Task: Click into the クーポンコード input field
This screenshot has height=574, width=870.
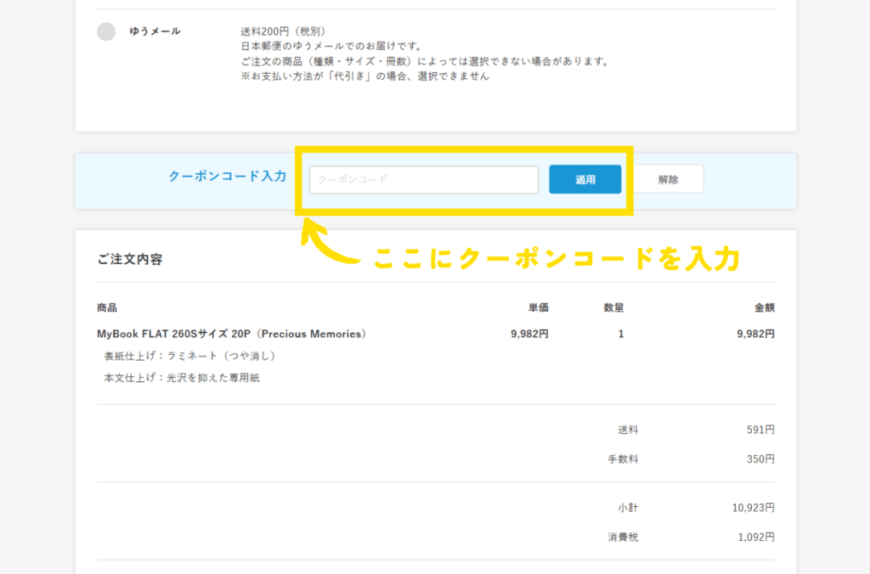Action: tap(423, 180)
